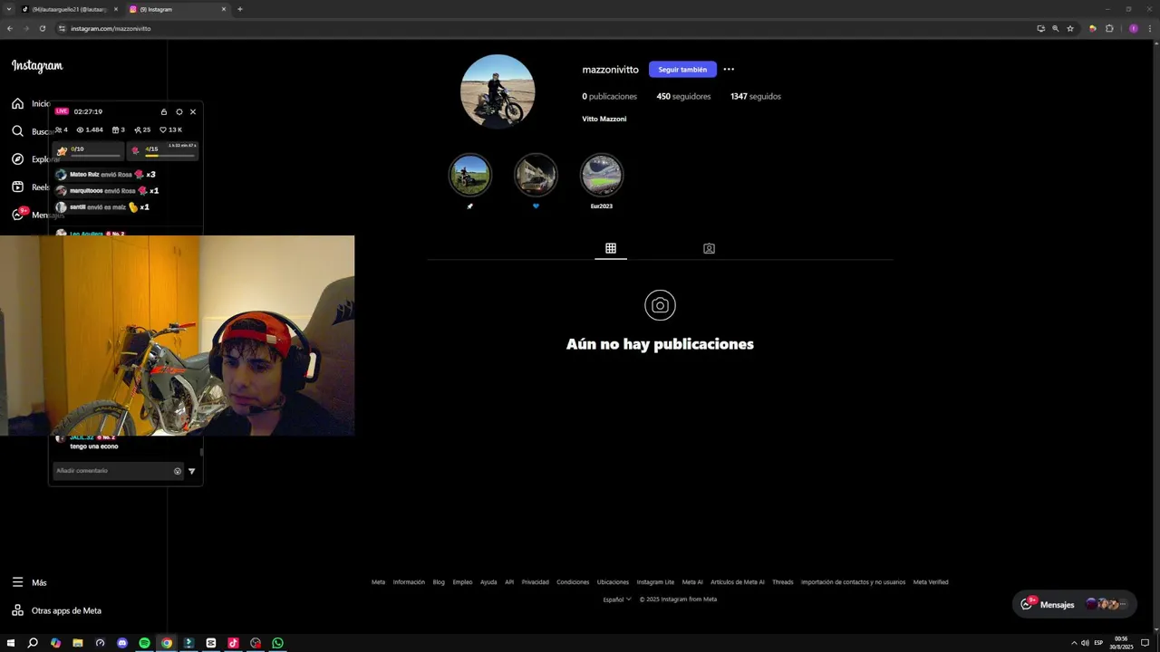Open the Privacidad footer link
Viewport: 1160px width, 652px height.
(x=535, y=582)
